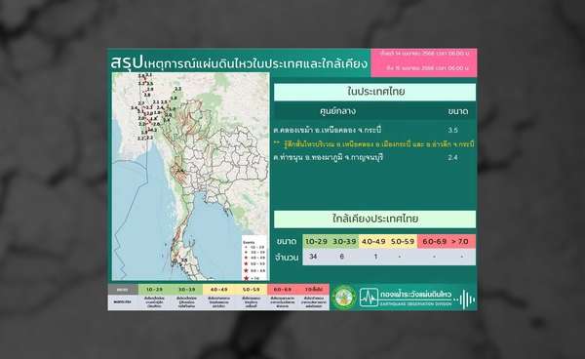Click the yellow 5.0-5.9 swatch in the bottom legend
This screenshot has height=359, width=585.
tap(252, 290)
